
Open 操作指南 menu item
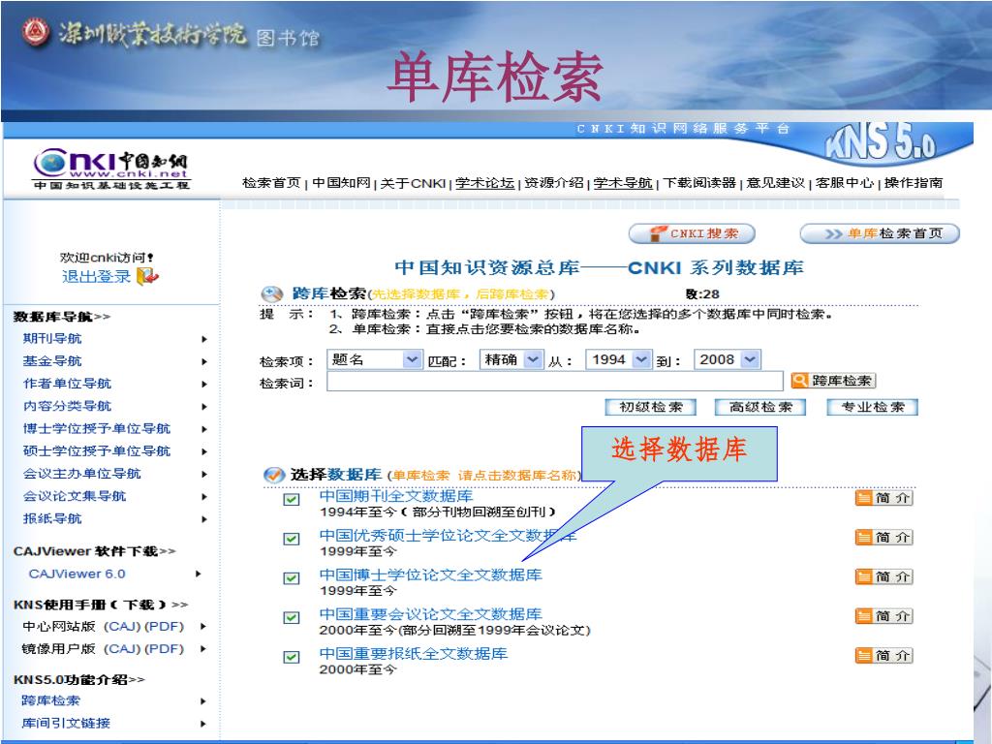click(914, 183)
